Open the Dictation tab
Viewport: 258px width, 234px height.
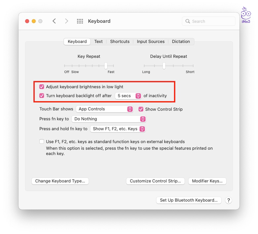[181, 42]
